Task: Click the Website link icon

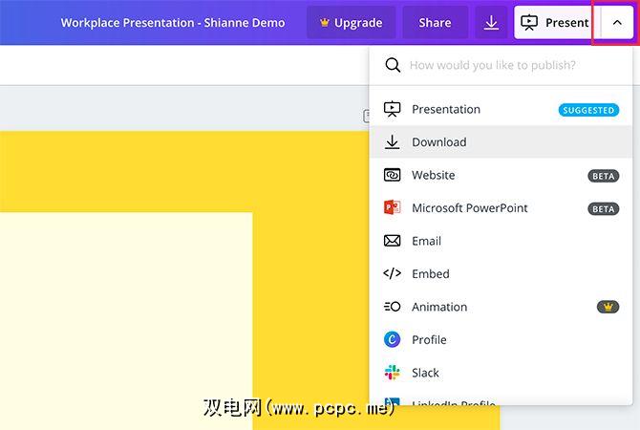Action: pyautogui.click(x=393, y=175)
